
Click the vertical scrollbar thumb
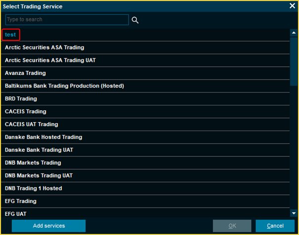pos(294,61)
